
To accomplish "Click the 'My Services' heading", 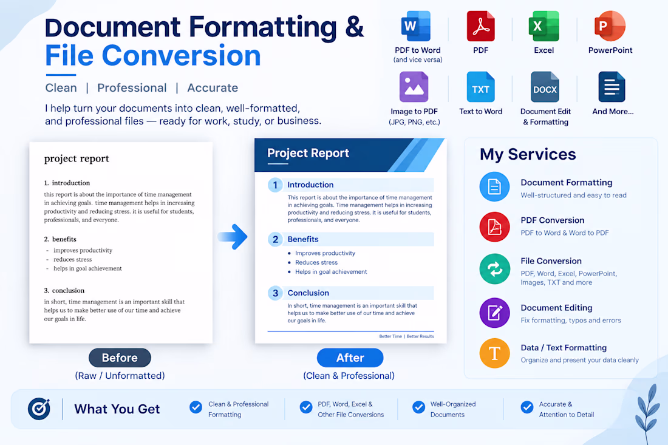I will click(528, 154).
